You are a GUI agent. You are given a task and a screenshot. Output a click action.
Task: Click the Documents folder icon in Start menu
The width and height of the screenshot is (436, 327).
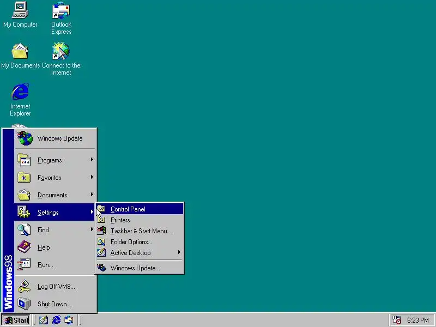coord(24,195)
